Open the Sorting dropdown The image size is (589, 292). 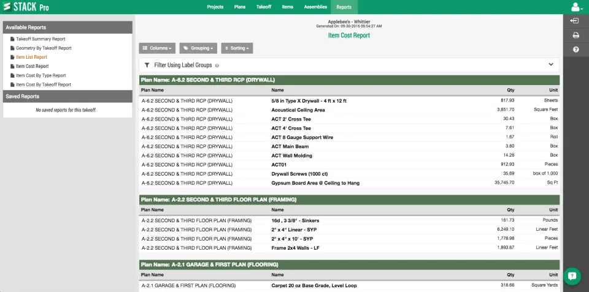[237, 48]
